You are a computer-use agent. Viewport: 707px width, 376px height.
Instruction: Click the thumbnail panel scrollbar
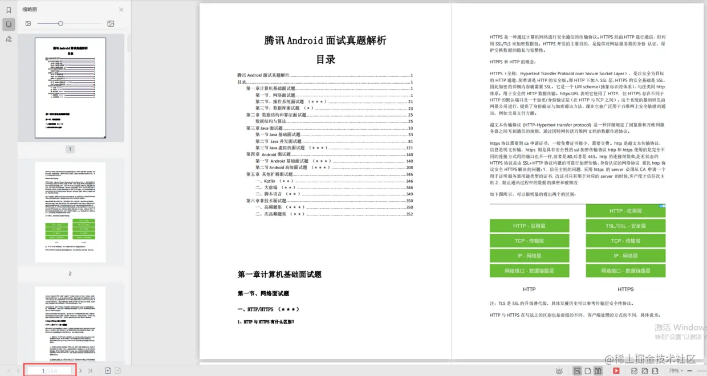(129, 44)
